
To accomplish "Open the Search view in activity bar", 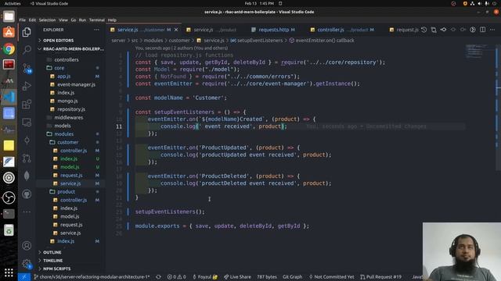I will 27,50.
